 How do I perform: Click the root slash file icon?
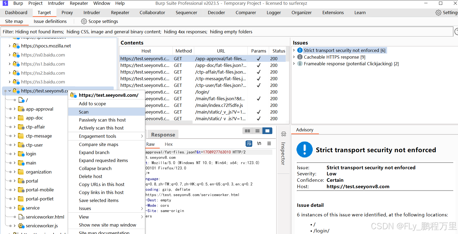coord(21,100)
